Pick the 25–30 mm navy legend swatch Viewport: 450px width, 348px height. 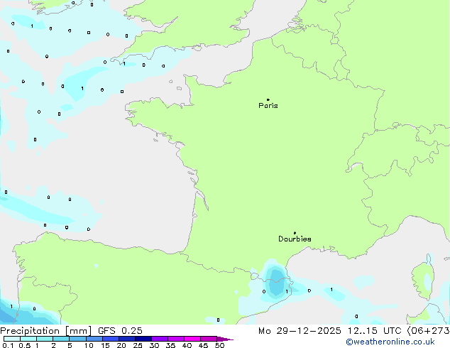(x=143, y=339)
